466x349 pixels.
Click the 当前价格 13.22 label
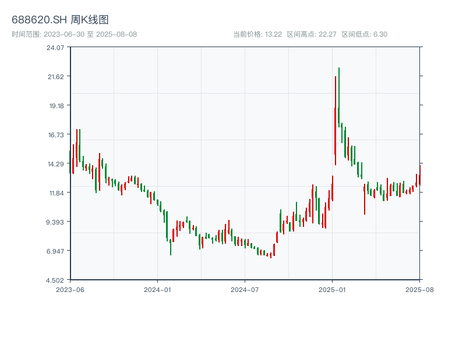coord(257,34)
